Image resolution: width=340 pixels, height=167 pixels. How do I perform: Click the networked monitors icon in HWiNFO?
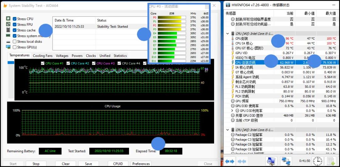[286, 161]
